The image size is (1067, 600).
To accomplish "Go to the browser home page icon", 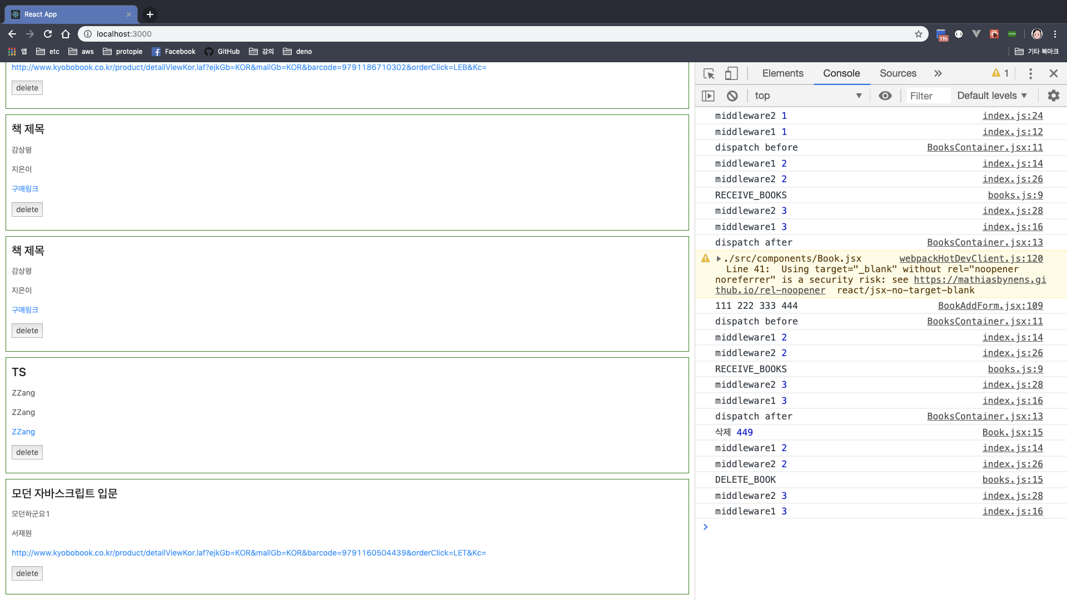I will (66, 34).
